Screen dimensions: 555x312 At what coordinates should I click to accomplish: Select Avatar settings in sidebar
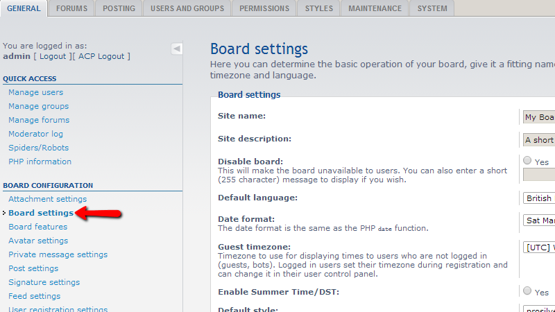point(38,241)
